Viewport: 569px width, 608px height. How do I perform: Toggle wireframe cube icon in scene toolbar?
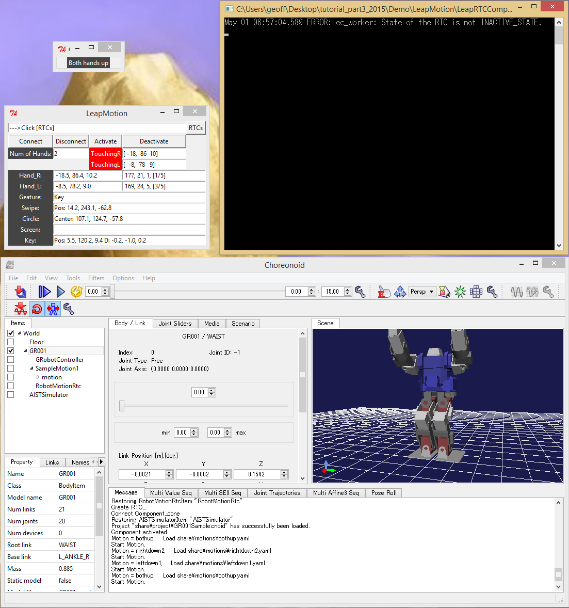476,292
